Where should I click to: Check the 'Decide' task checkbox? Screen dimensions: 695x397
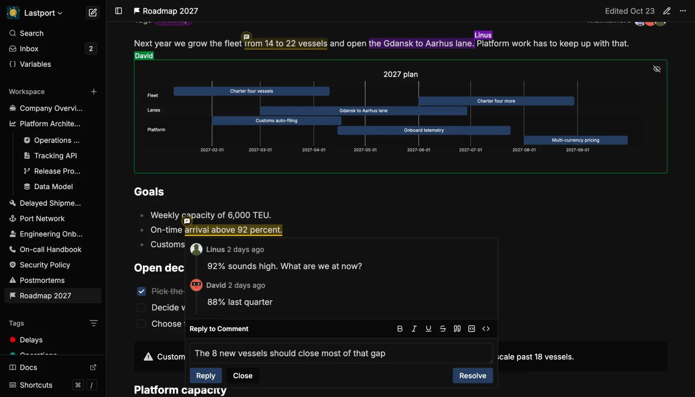(x=141, y=308)
